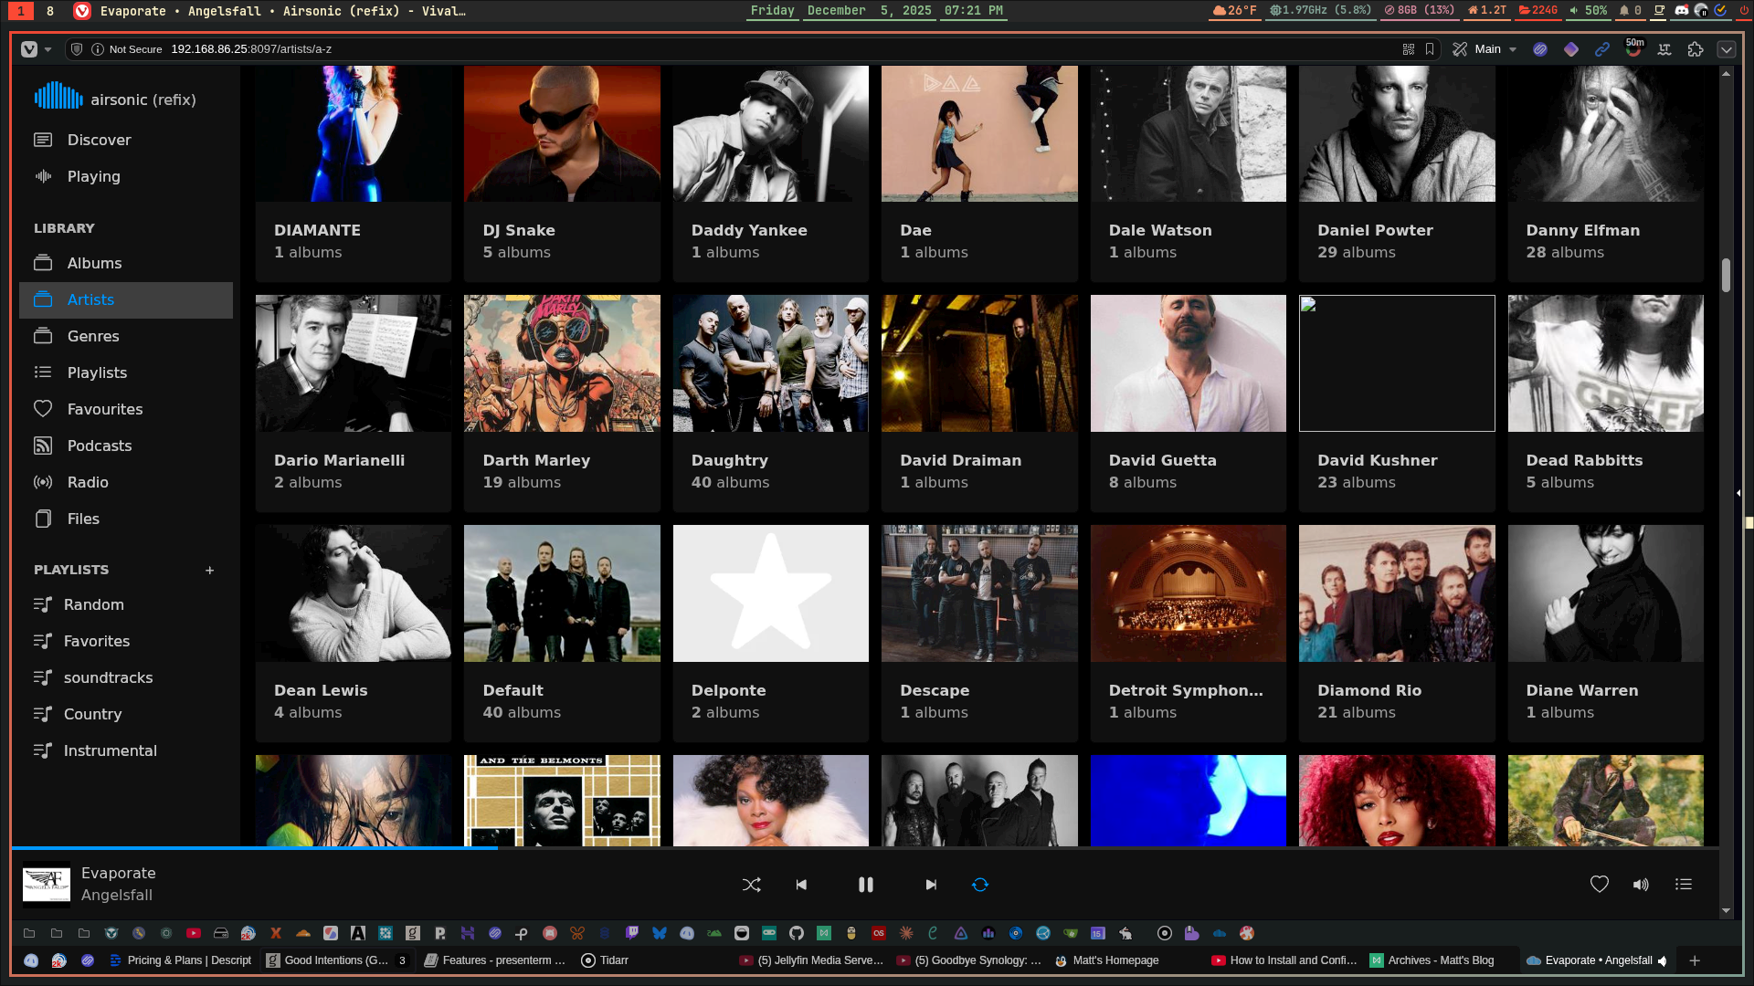The image size is (1754, 986).
Task: Open the play queue icon
Action: tap(1683, 884)
